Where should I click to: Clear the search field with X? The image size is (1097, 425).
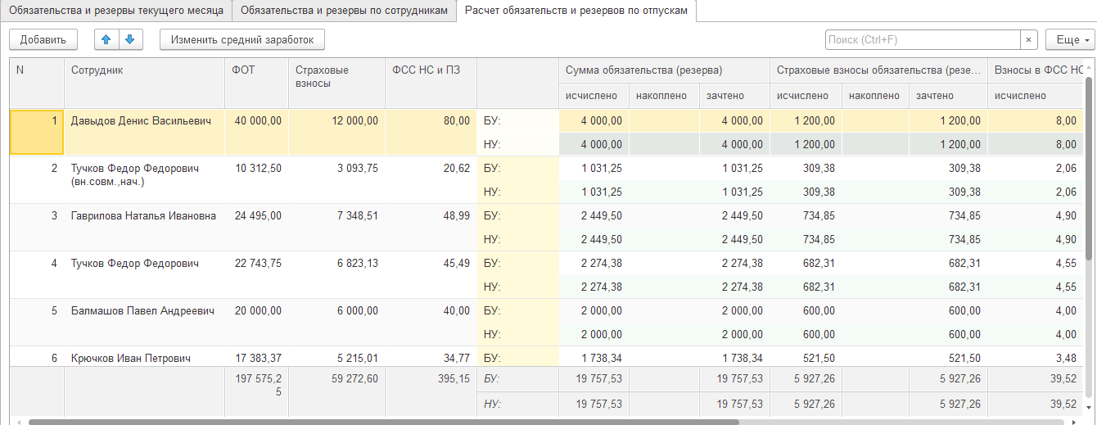pos(1029,39)
